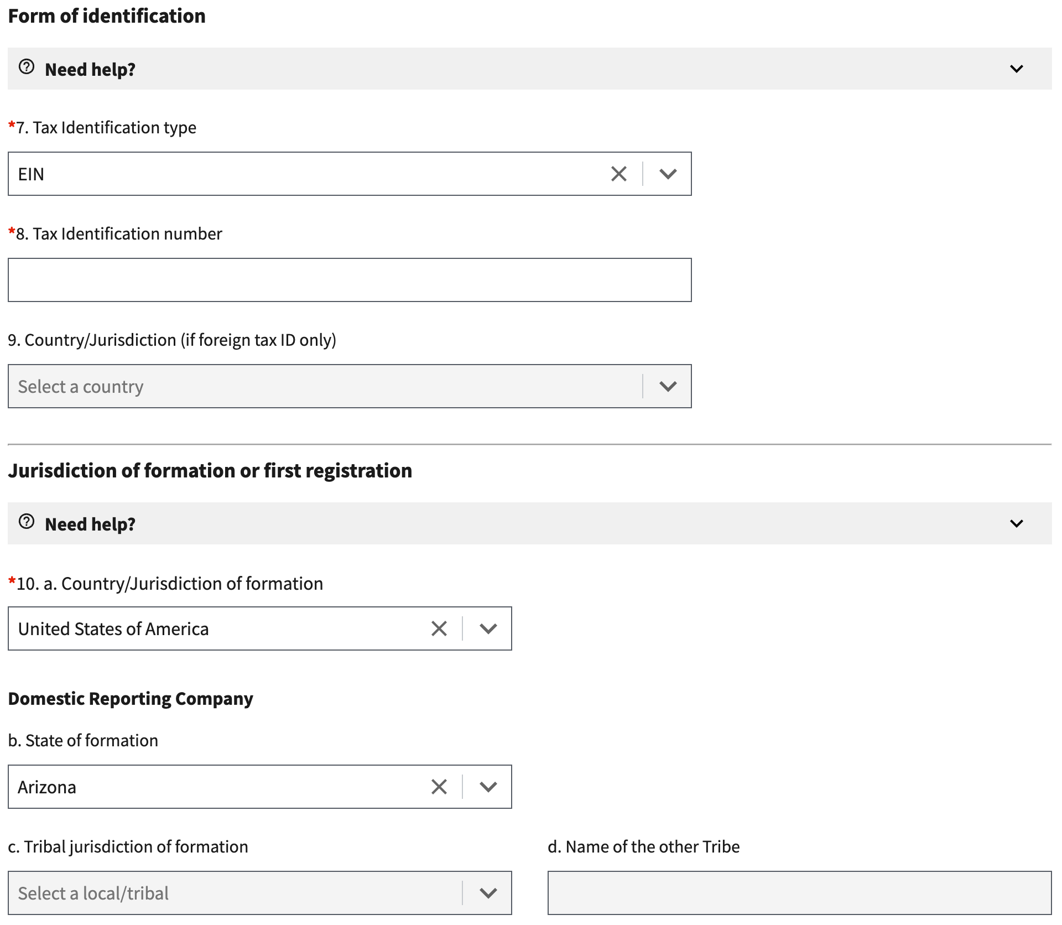Click the Tax Identification number field
Viewport: 1062px width, 925px height.
pos(350,280)
